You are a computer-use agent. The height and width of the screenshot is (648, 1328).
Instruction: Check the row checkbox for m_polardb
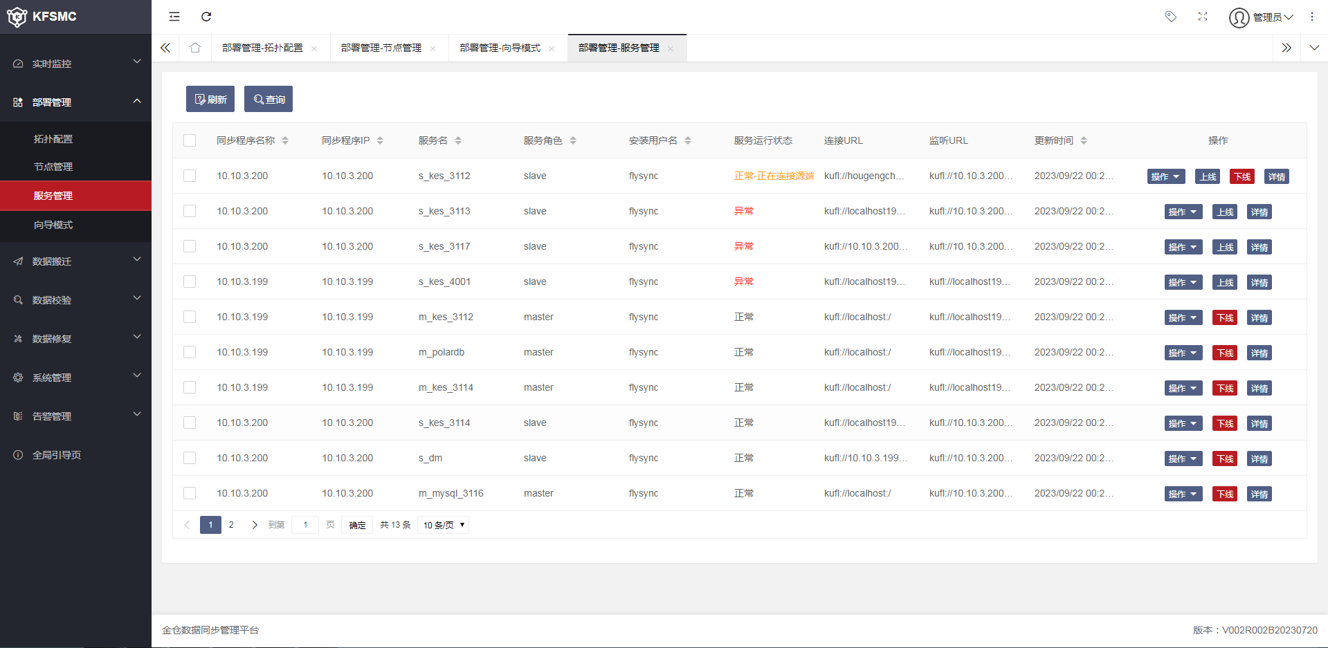click(x=190, y=352)
